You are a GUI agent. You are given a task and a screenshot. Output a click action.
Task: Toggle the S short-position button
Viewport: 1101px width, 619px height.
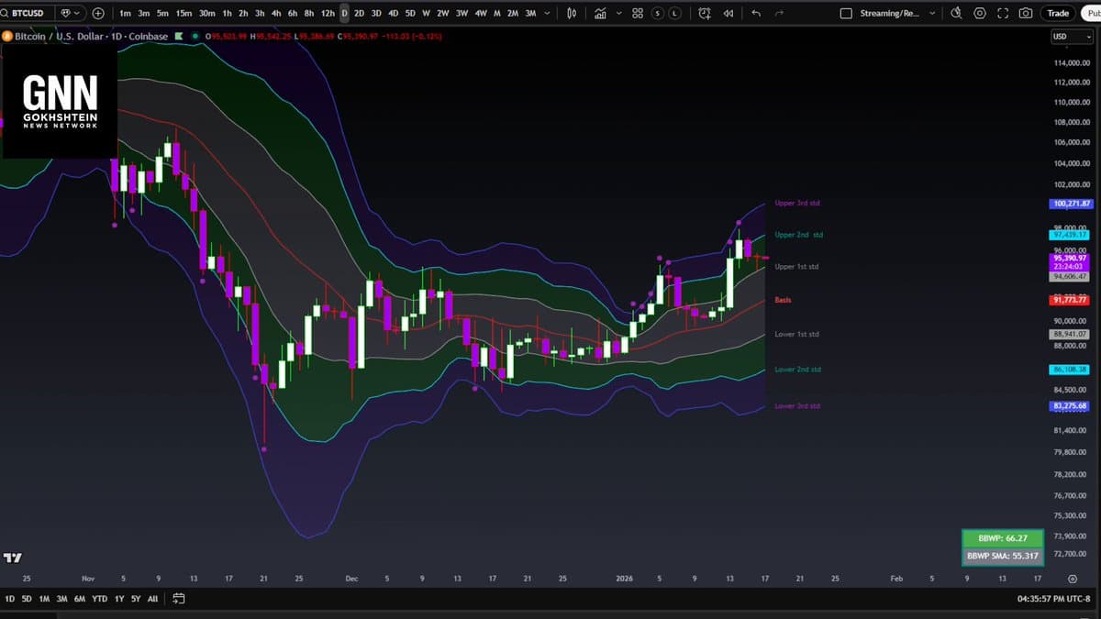click(x=659, y=14)
